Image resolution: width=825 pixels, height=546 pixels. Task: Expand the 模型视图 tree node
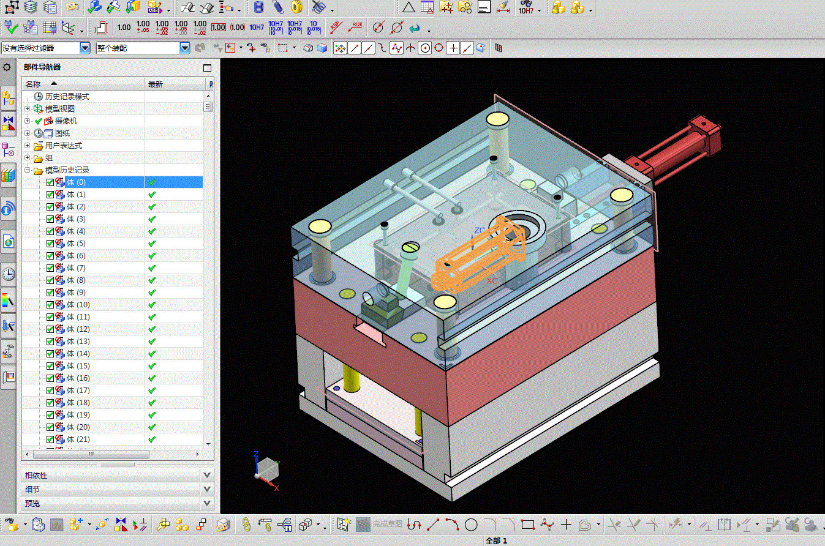point(27,109)
